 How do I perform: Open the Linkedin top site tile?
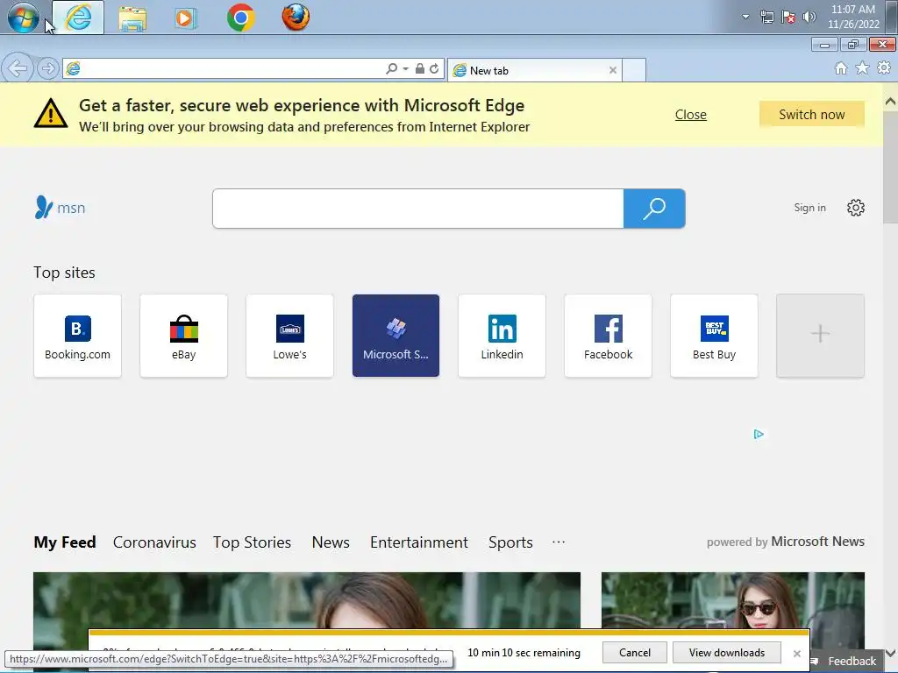pyautogui.click(x=502, y=336)
